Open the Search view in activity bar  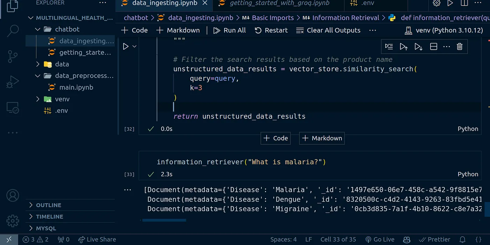(13, 30)
